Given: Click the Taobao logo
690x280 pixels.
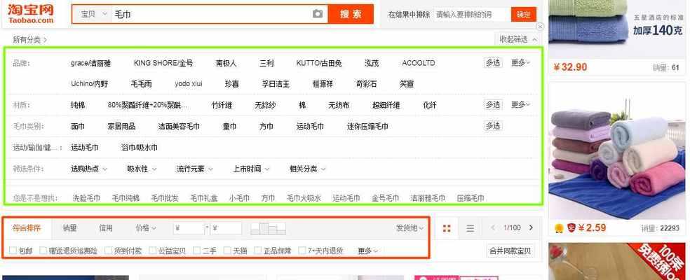Looking at the screenshot, I should 30,14.
